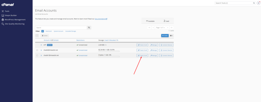The image size is (261, 102).
Task: Check Email for shadik@inleadsit.net
Action: point(142,50)
